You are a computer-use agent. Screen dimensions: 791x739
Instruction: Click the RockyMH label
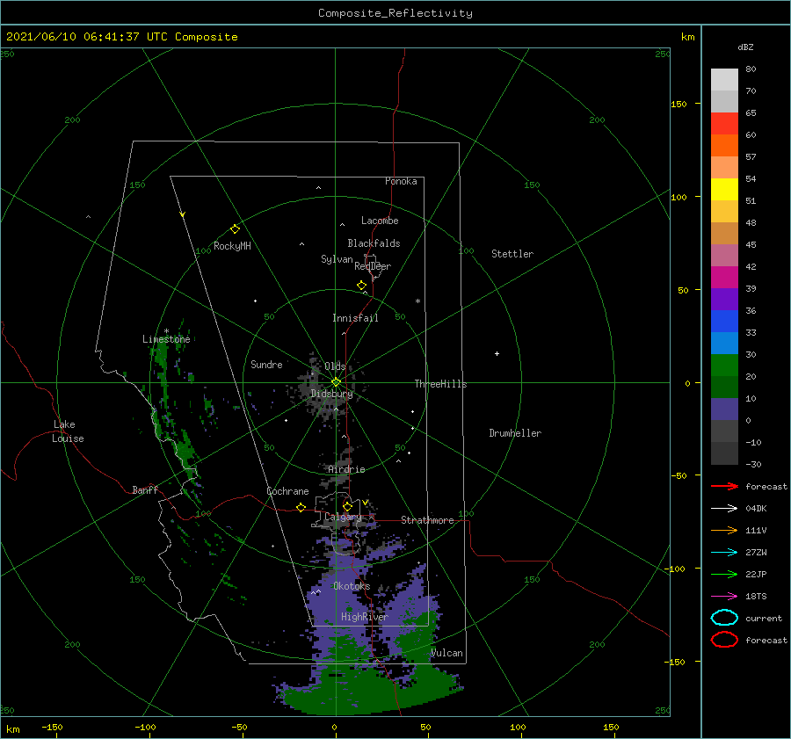232,246
